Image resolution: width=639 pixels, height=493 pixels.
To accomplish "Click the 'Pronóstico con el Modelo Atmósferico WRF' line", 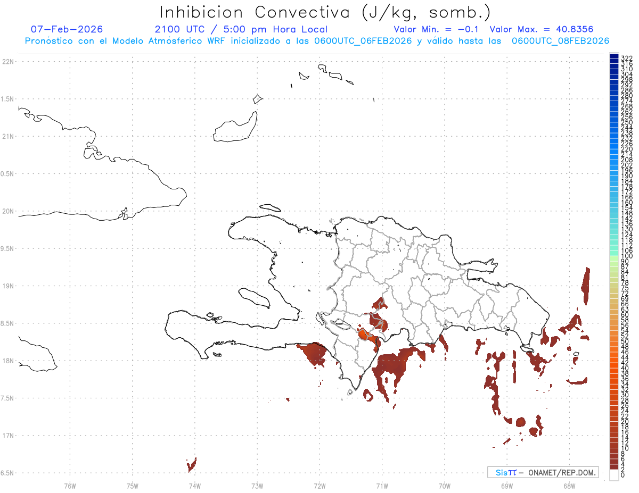I will pyautogui.click(x=317, y=41).
